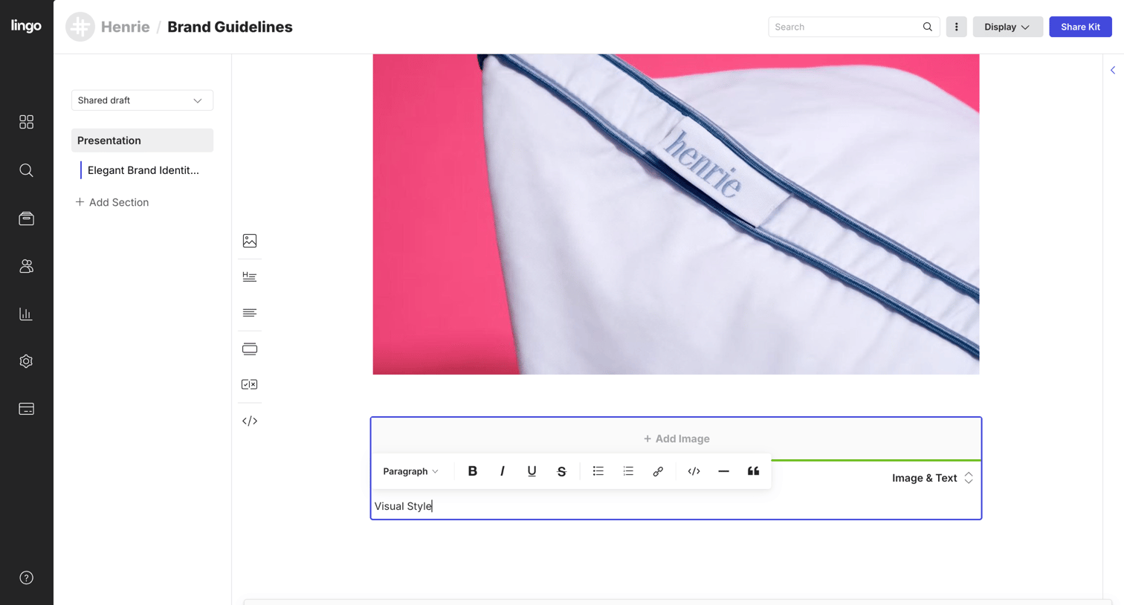Apply bulleted list formatting
1124x605 pixels.
point(598,471)
